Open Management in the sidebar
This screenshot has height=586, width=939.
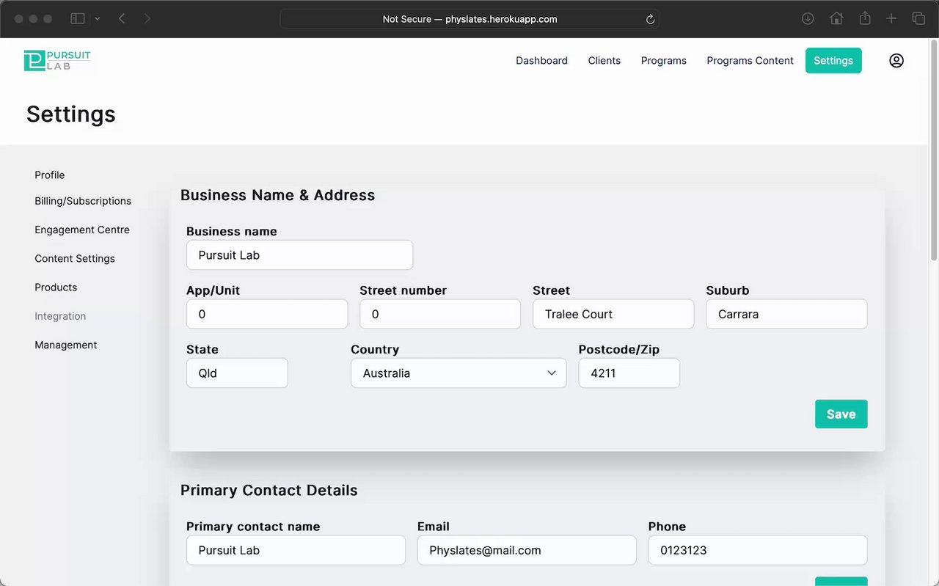(66, 345)
